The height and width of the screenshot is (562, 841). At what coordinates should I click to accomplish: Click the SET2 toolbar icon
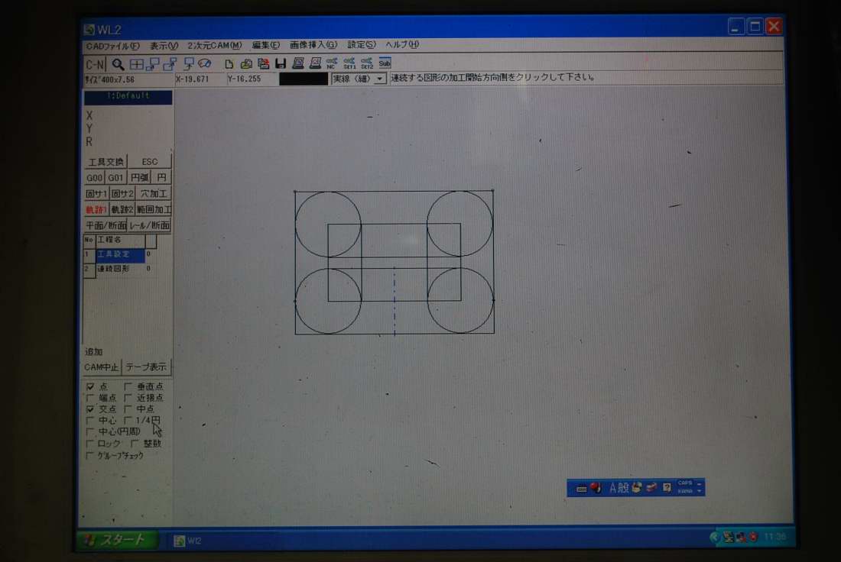367,63
